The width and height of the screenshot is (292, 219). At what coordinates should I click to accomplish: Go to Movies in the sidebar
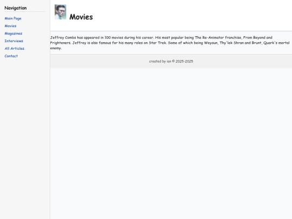coord(10,26)
